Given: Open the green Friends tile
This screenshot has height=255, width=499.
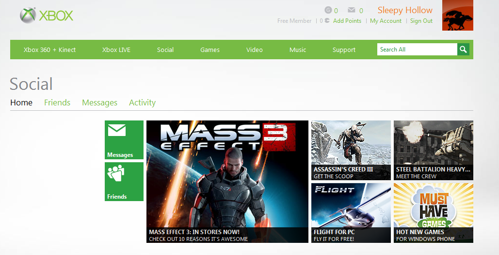Looking at the screenshot, I should [124, 182].
